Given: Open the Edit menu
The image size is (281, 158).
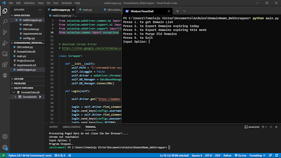Looking at the screenshot, I should pyautogui.click(x=18, y=3).
